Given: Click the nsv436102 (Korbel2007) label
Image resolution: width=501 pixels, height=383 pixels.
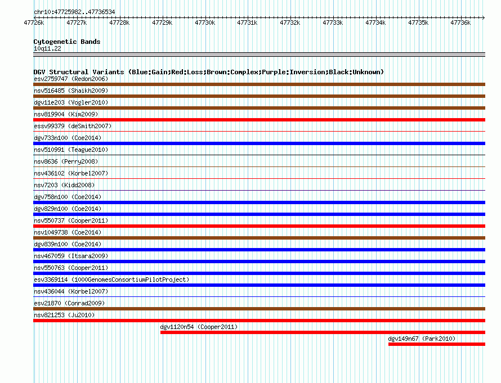Looking at the screenshot, I should (71, 173).
